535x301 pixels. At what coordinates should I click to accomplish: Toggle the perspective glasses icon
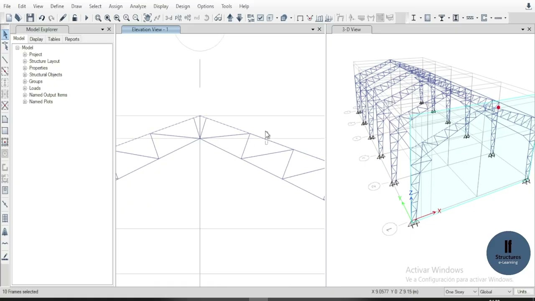[x=218, y=18]
